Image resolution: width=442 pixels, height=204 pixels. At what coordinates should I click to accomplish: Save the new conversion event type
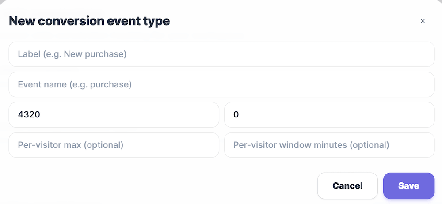(x=408, y=186)
